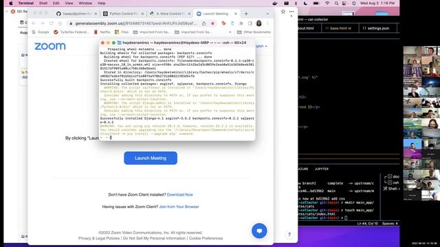This screenshot has width=440, height=247.
Task: Open Spotlight search magnifier icon
Action: click(336, 3)
